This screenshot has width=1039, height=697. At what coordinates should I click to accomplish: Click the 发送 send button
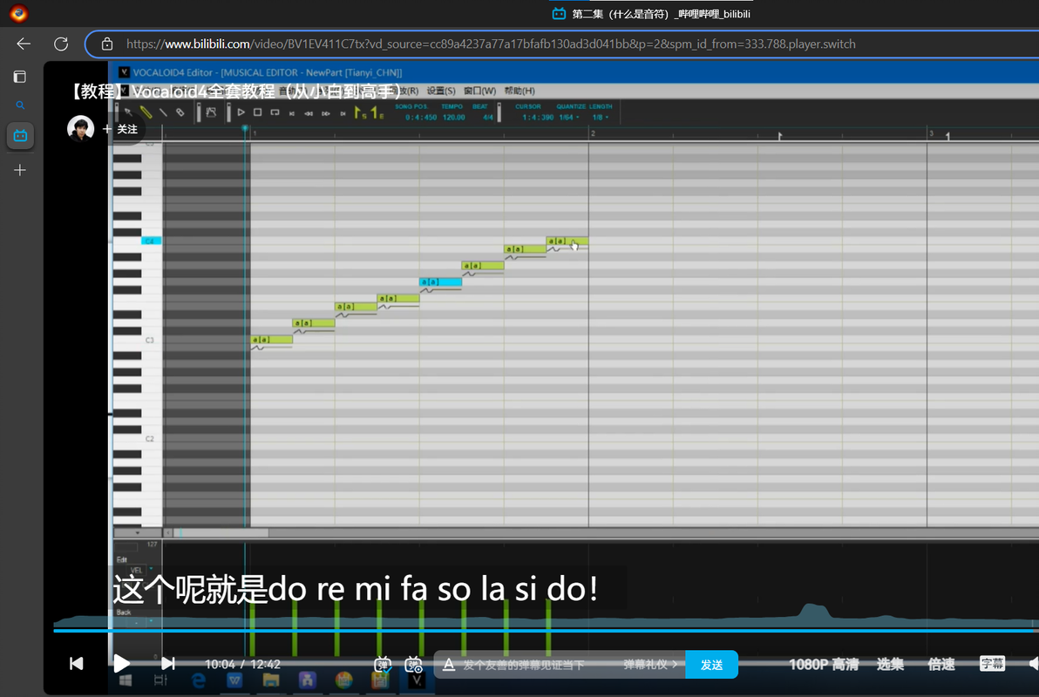click(x=711, y=665)
